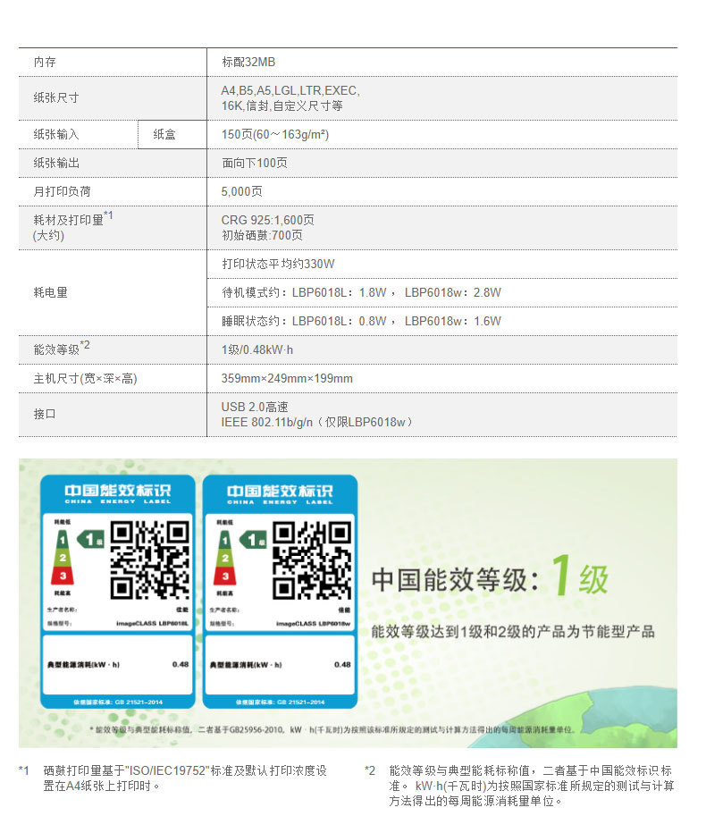Screen dimensions: 706x816
Task: Click the green grade 1 arrow on LBP6018w label
Action: [253, 540]
